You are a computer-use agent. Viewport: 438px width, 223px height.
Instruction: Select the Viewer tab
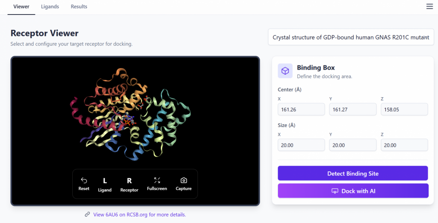21,7
